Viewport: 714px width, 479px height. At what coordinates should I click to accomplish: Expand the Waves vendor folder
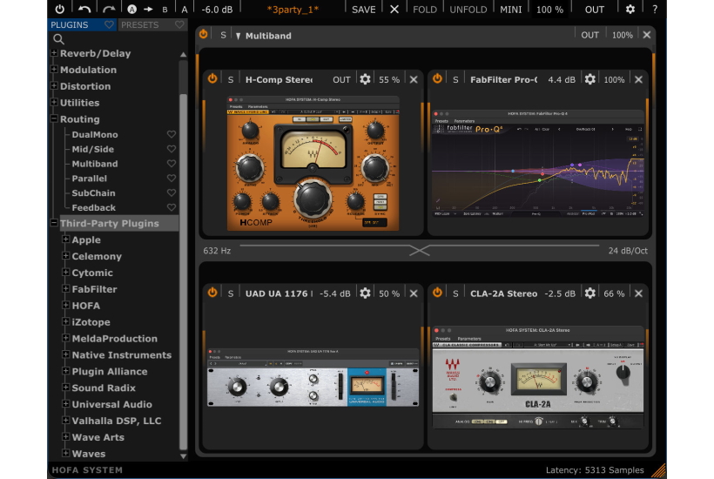click(x=65, y=453)
